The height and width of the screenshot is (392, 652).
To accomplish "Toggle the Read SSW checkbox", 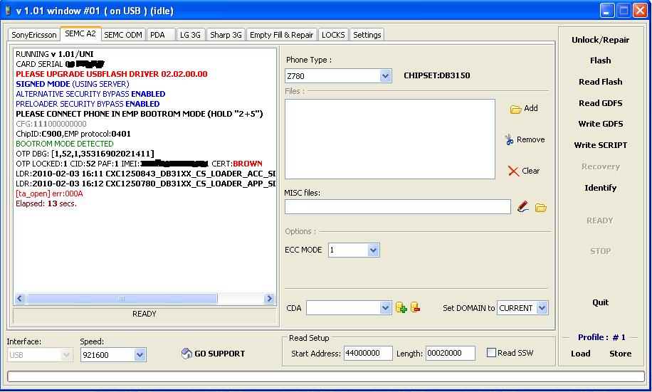I will pyautogui.click(x=491, y=352).
